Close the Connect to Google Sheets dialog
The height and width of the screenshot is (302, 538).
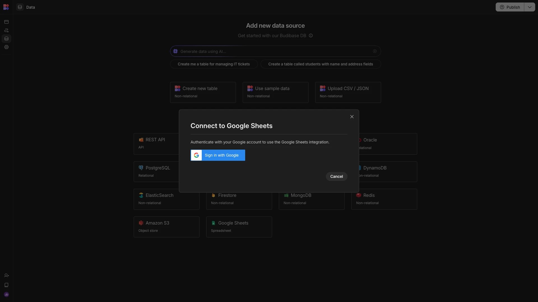click(352, 117)
